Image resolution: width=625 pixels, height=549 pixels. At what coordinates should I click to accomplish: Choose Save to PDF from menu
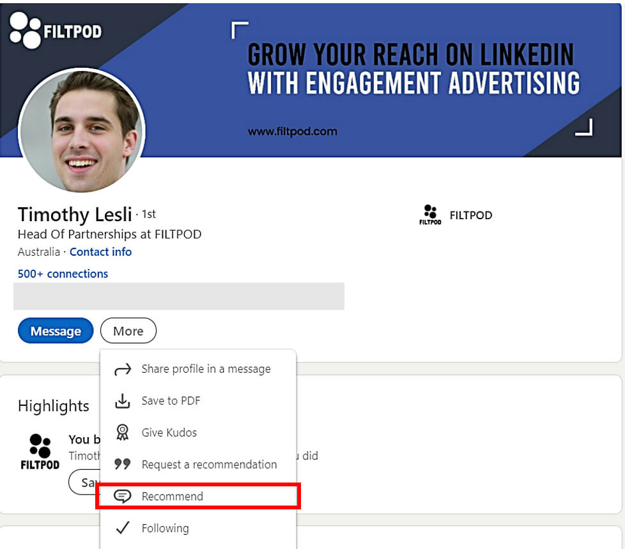click(x=198, y=401)
